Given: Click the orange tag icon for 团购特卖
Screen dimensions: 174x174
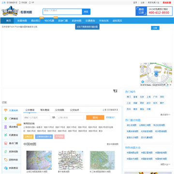Looking at the screenshot, I should pos(6,159).
